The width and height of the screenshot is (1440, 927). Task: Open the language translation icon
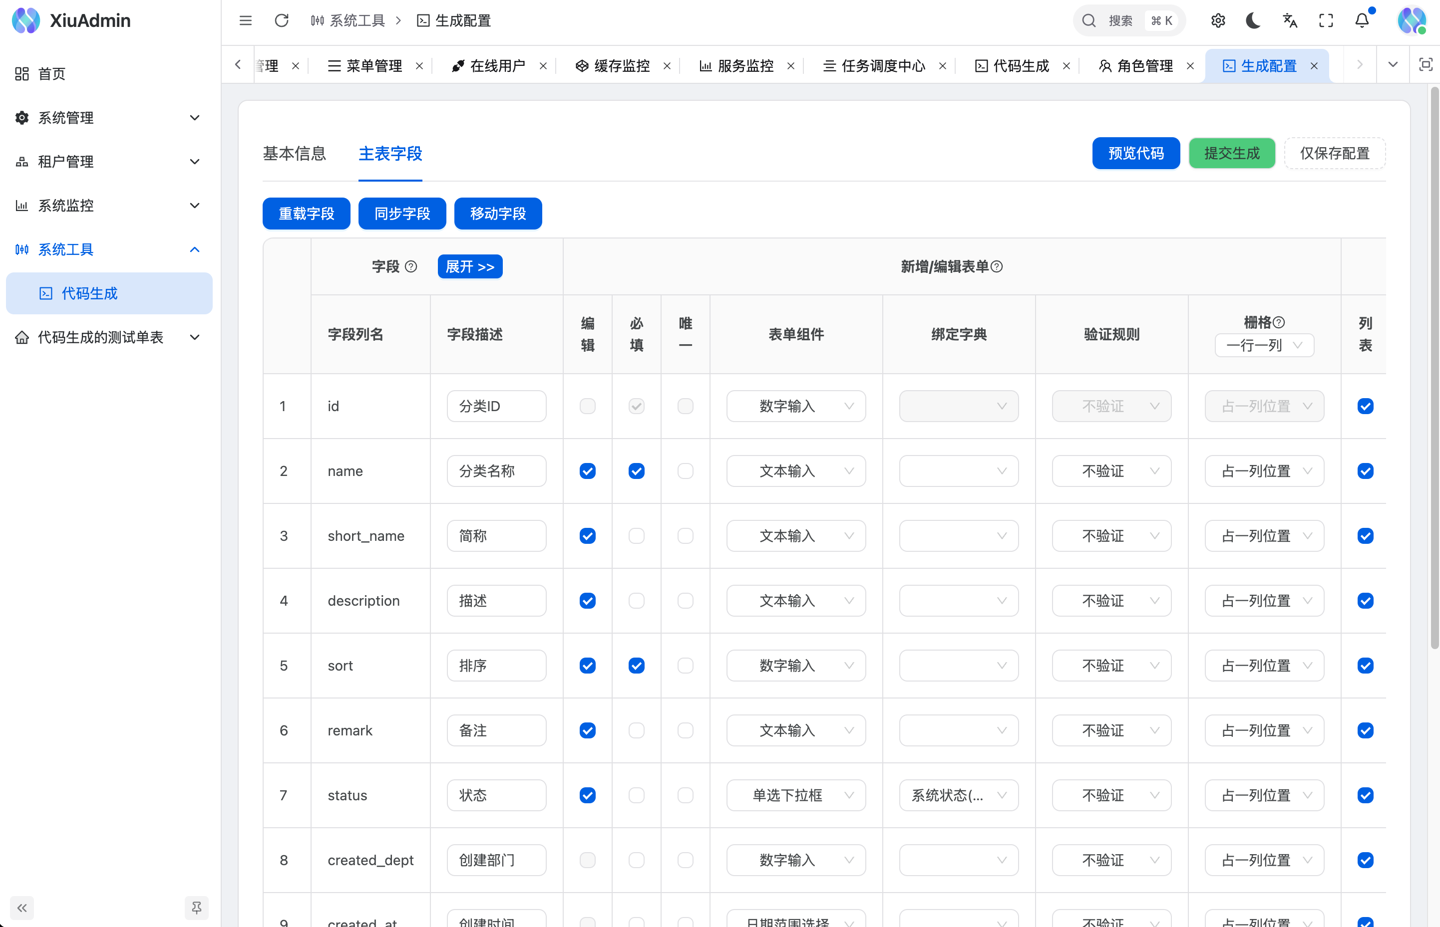tap(1289, 20)
